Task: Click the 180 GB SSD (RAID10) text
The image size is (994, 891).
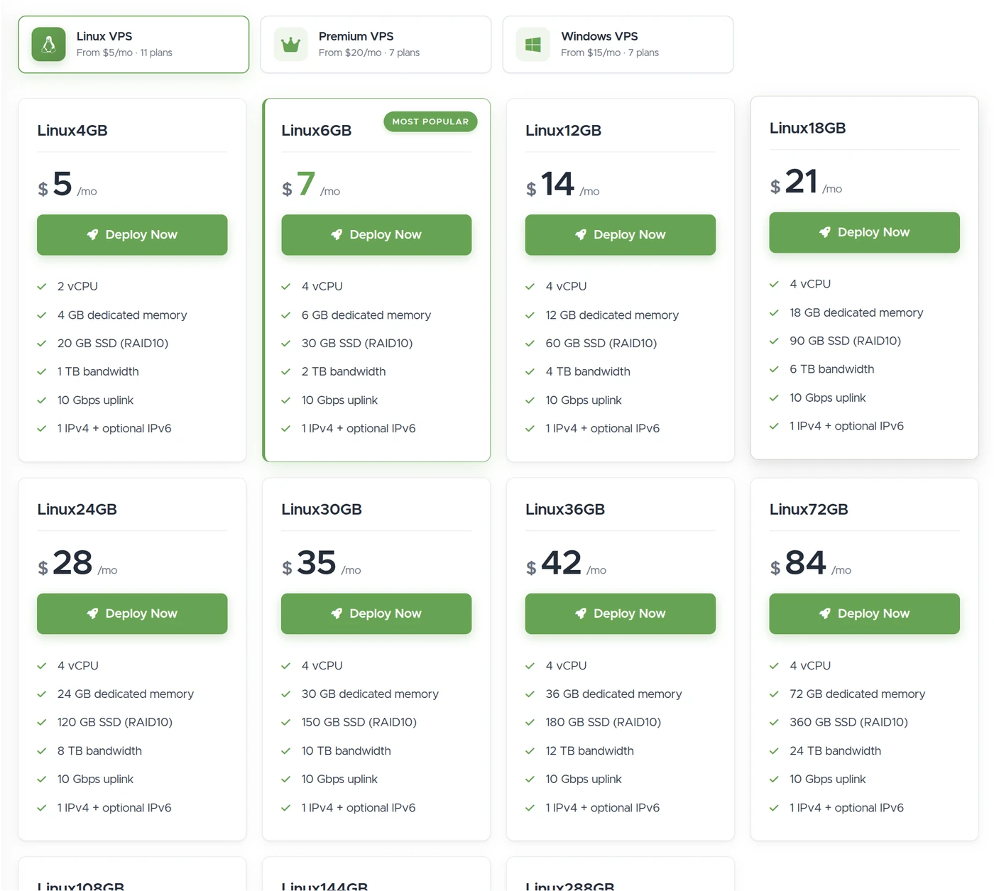Action: [603, 723]
